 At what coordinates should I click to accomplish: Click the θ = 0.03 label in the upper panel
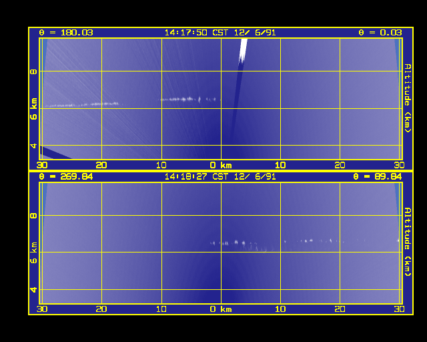(380, 33)
